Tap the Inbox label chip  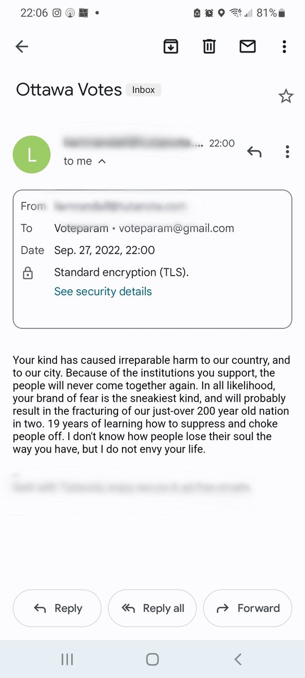tap(143, 90)
